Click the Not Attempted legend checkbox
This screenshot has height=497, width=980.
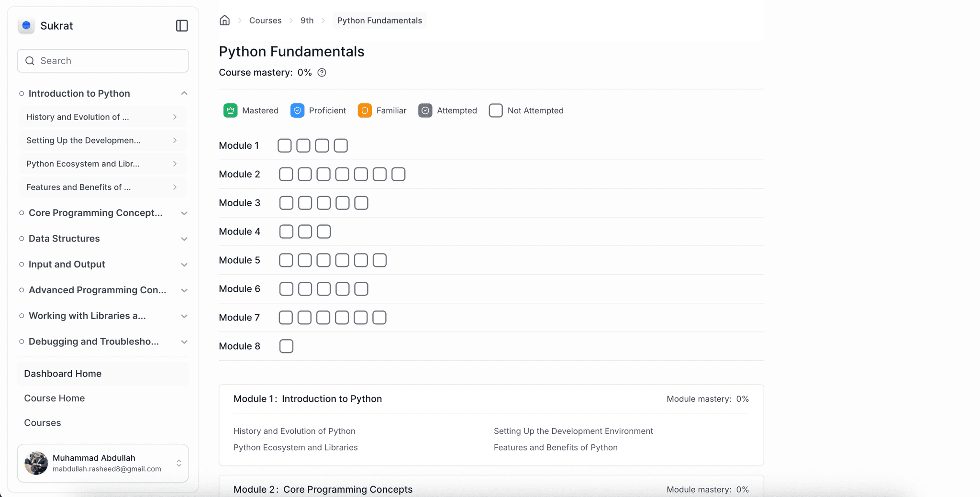(x=496, y=110)
